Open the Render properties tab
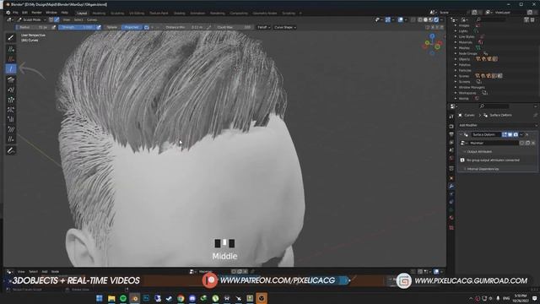 coord(451,126)
